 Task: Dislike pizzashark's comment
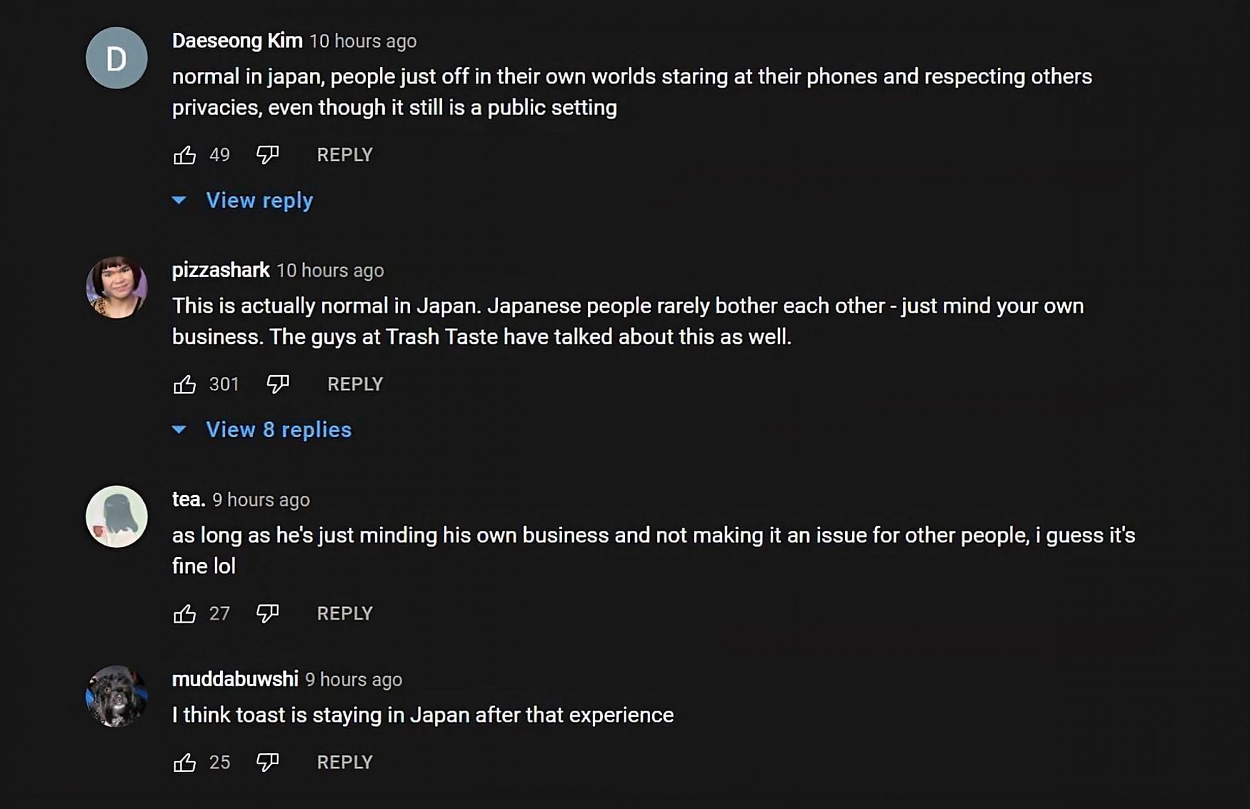[x=277, y=384]
